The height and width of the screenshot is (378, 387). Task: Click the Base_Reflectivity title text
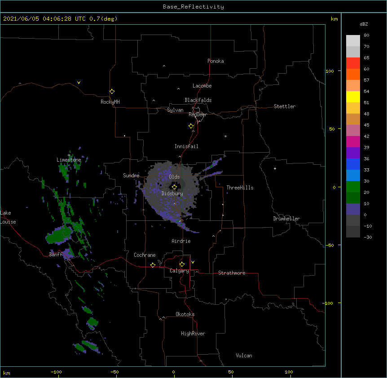193,7
